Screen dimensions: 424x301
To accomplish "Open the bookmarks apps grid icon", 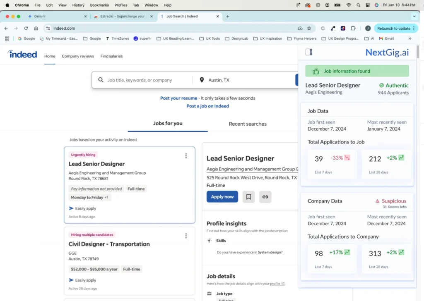I will pos(7,38).
